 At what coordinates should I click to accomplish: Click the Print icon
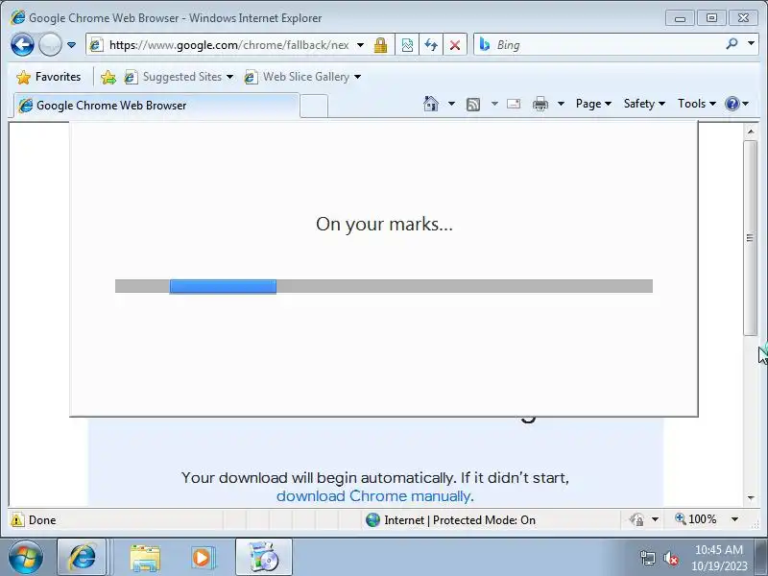coord(540,104)
